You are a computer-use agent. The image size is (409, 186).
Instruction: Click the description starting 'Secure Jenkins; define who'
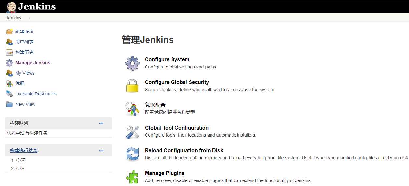click(x=210, y=90)
